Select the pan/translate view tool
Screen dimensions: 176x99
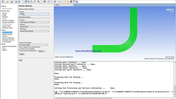(26, 2)
